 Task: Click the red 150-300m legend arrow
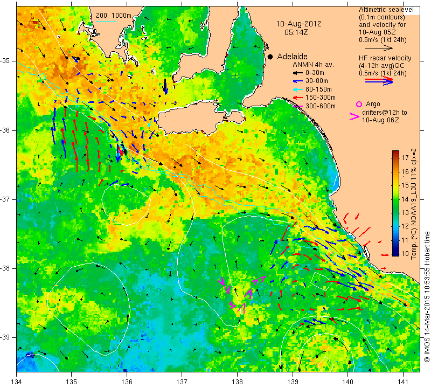pyautogui.click(x=297, y=98)
